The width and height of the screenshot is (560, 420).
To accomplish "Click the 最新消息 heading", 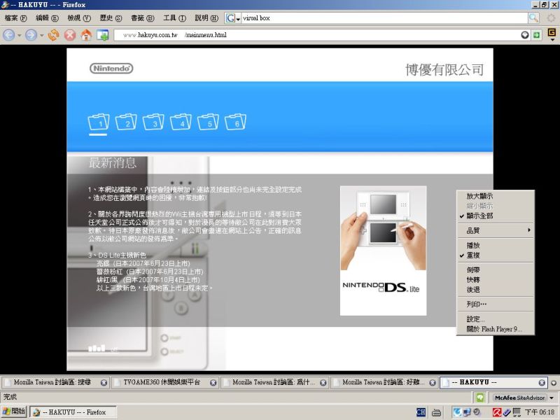I will 113,163.
